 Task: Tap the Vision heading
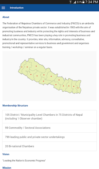click(6, 154)
